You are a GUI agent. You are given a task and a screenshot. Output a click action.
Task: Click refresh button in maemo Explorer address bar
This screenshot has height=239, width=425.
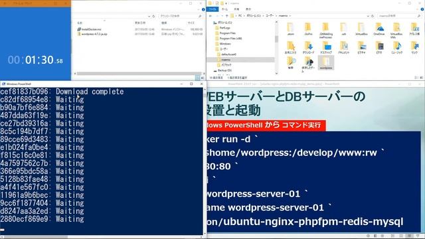[373, 16]
